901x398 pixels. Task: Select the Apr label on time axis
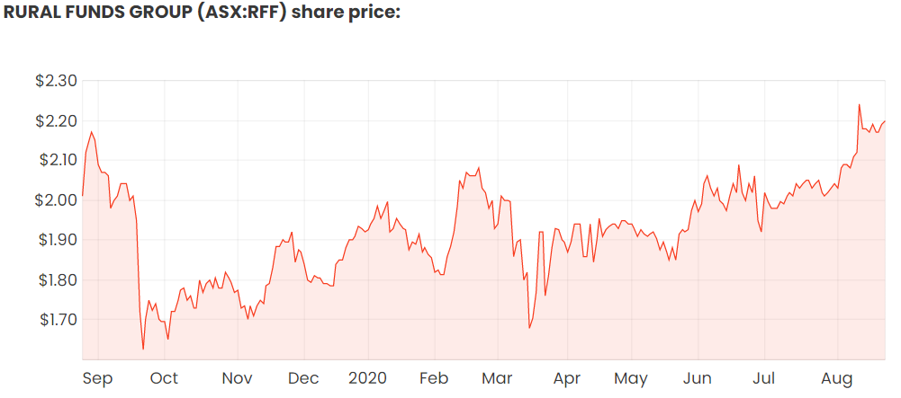pos(567,378)
